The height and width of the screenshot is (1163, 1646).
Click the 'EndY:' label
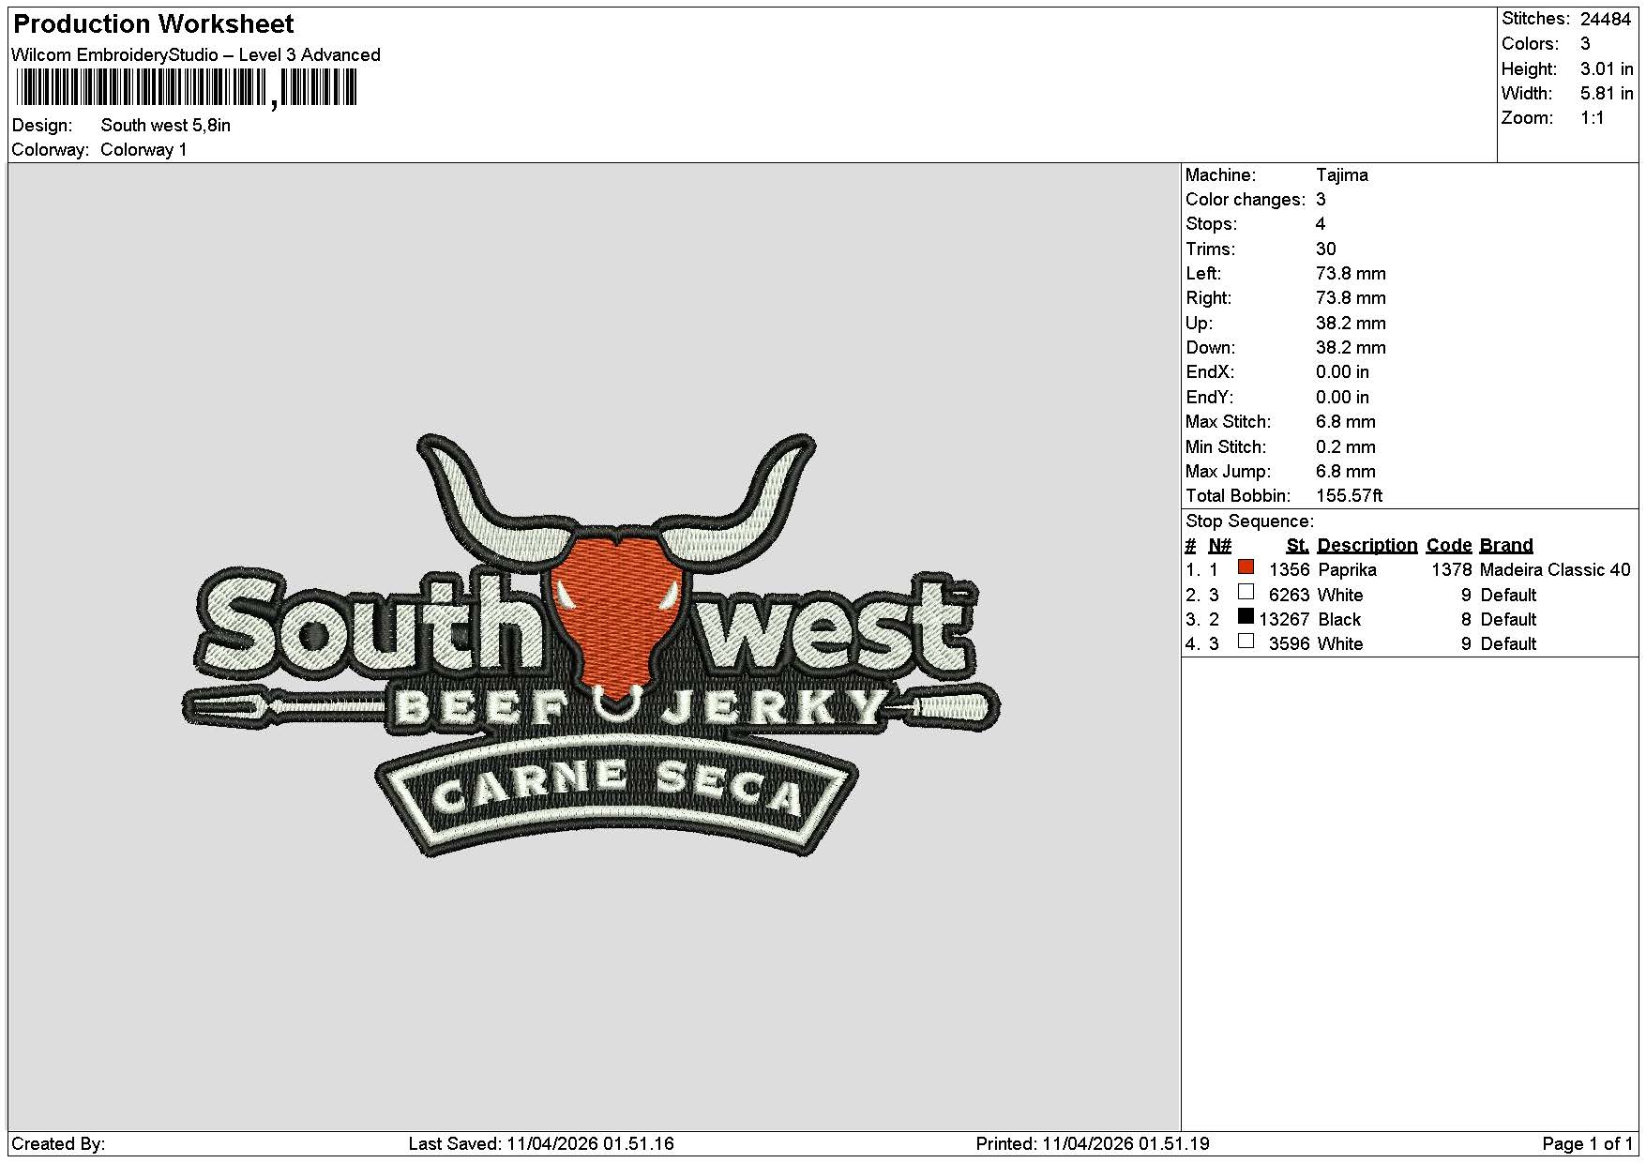pos(1210,398)
